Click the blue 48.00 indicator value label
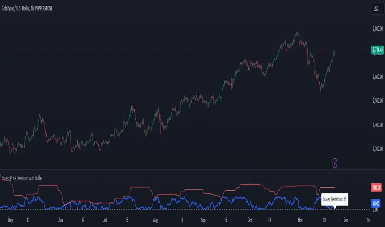This screenshot has width=385, height=227. pos(376,203)
